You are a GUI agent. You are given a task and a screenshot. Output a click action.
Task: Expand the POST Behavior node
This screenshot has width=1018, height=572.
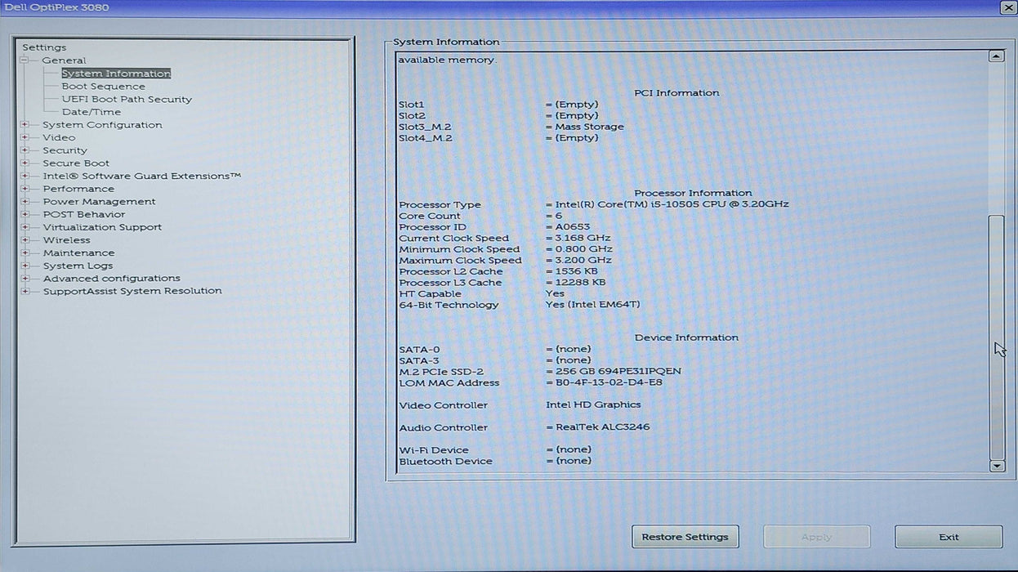pyautogui.click(x=25, y=214)
